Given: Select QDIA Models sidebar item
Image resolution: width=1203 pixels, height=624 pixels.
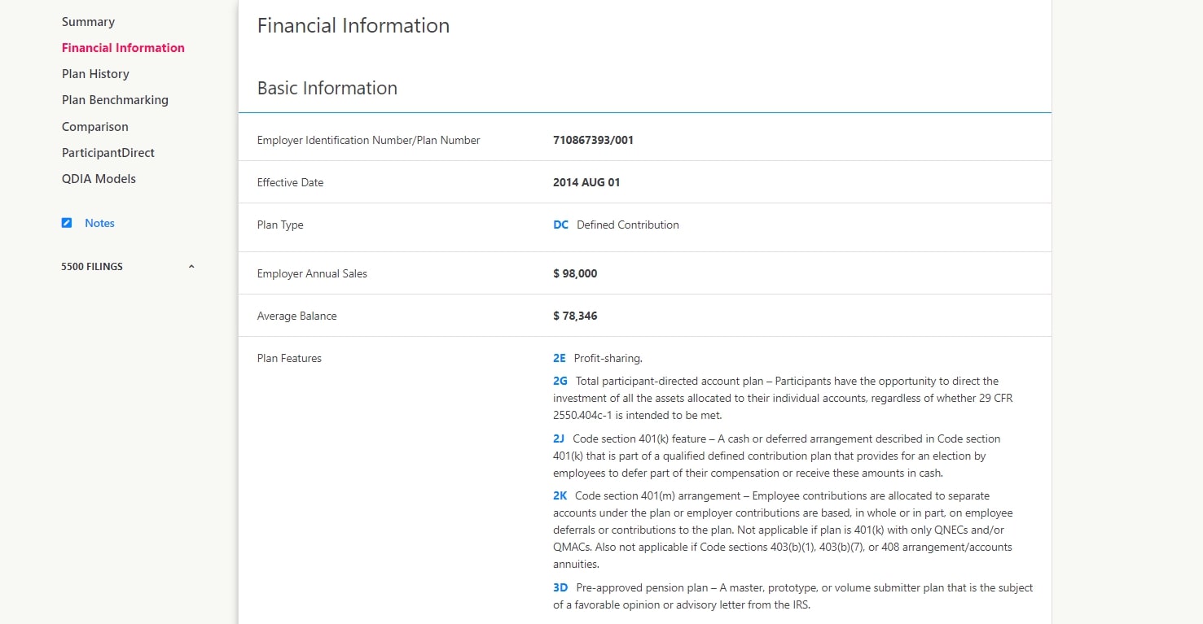Looking at the screenshot, I should point(99,179).
